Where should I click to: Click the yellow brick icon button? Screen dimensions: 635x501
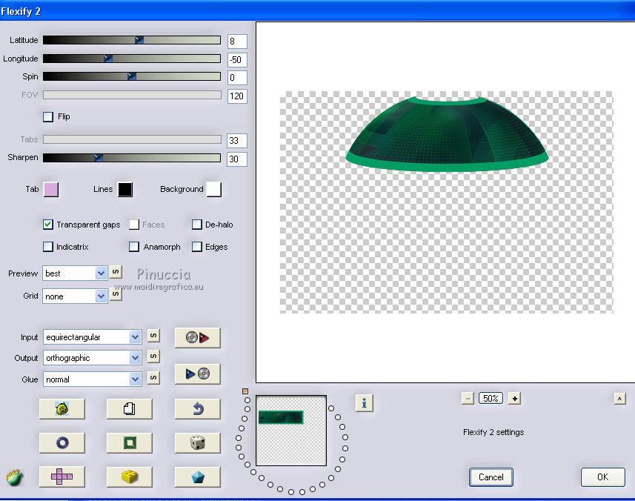(129, 477)
